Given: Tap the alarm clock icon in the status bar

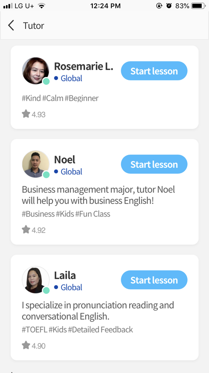Looking at the screenshot, I should pyautogui.click(x=169, y=6).
